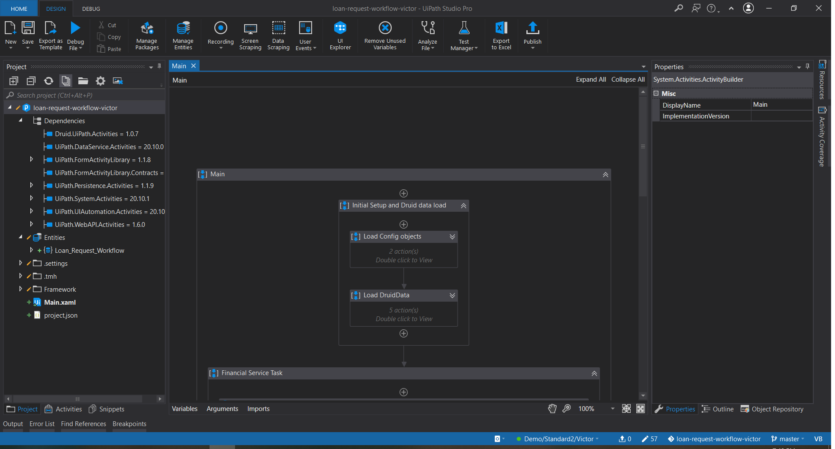
Task: Open the Activities panel tab
Action: pos(64,409)
